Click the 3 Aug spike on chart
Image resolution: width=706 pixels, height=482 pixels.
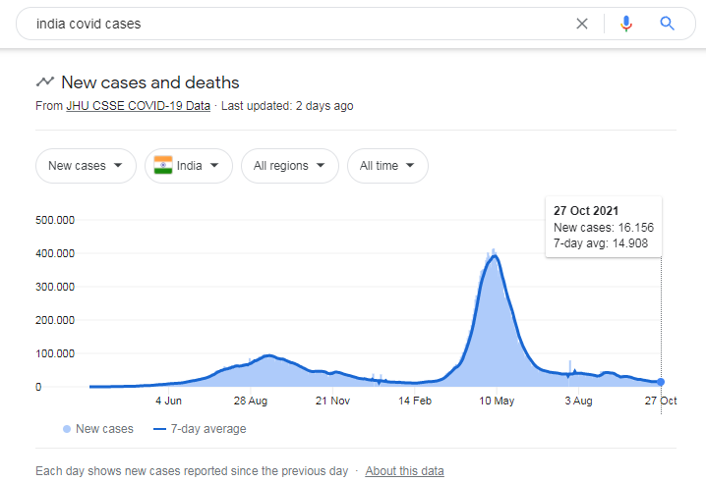pyautogui.click(x=570, y=365)
